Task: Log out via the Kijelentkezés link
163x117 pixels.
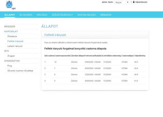Action: 141,2
